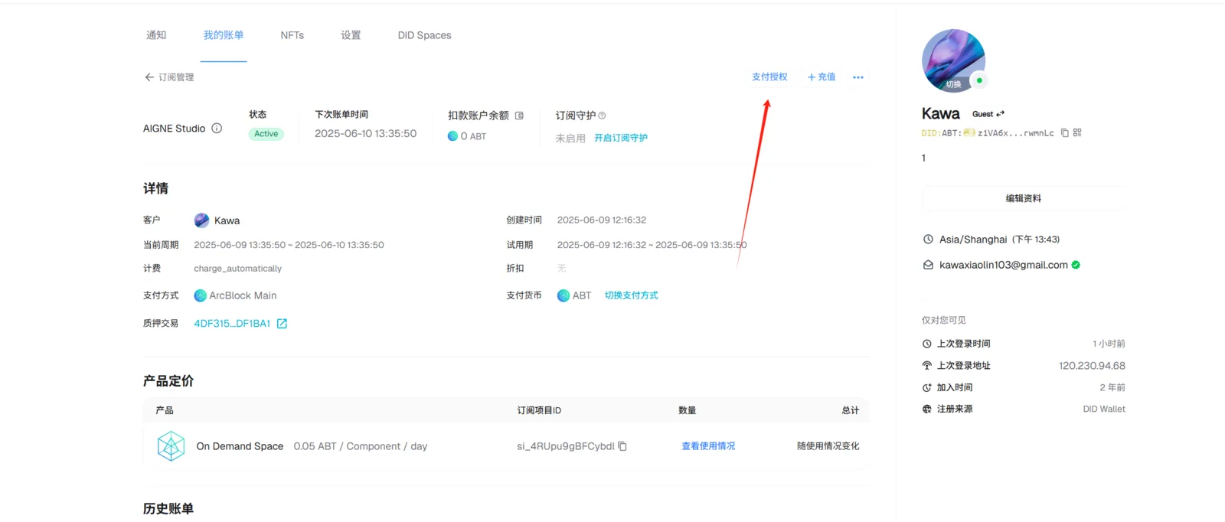
Task: Click the 120.230.94.68 login address
Action: (x=1092, y=366)
